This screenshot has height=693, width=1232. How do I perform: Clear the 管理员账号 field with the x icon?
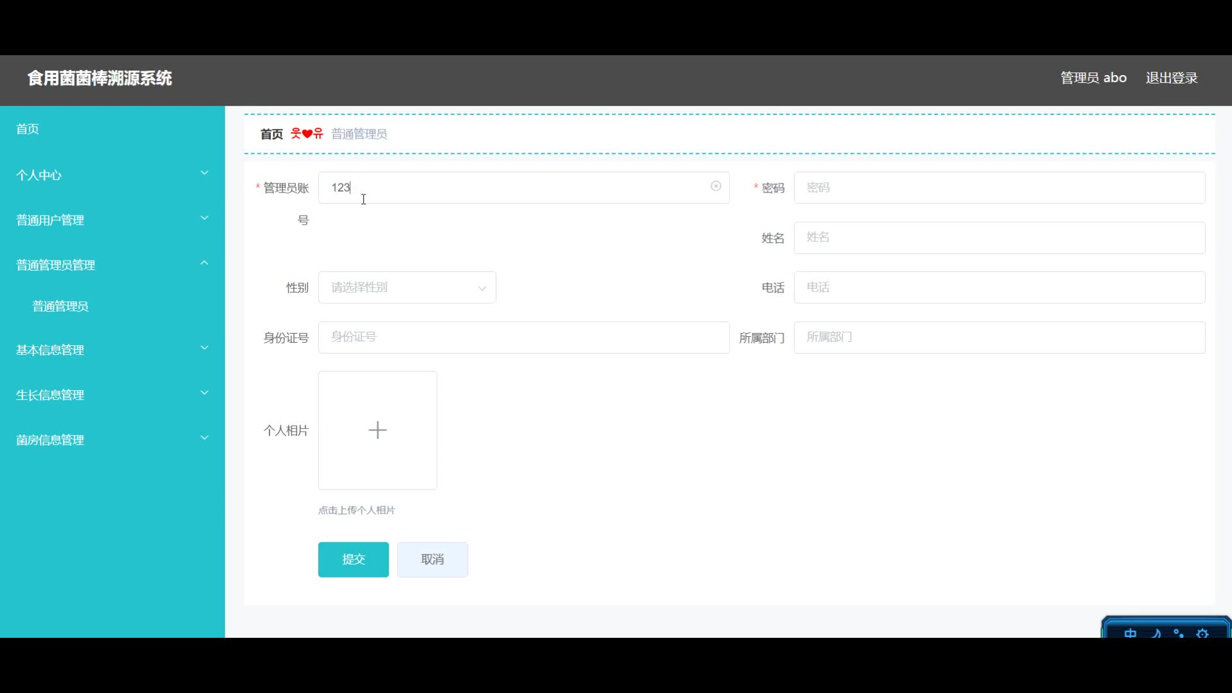point(715,186)
